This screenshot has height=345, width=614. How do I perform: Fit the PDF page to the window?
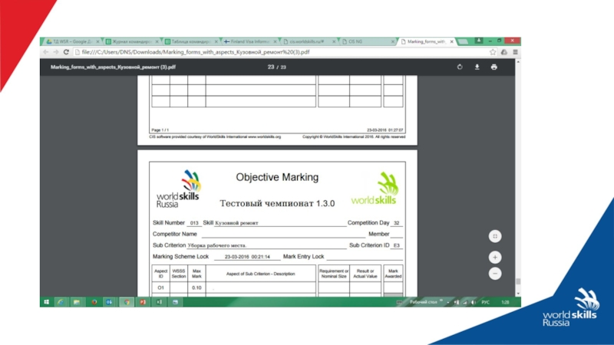coord(495,236)
